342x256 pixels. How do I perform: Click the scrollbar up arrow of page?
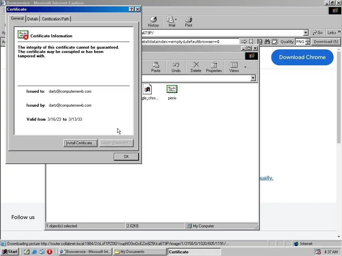point(339,50)
